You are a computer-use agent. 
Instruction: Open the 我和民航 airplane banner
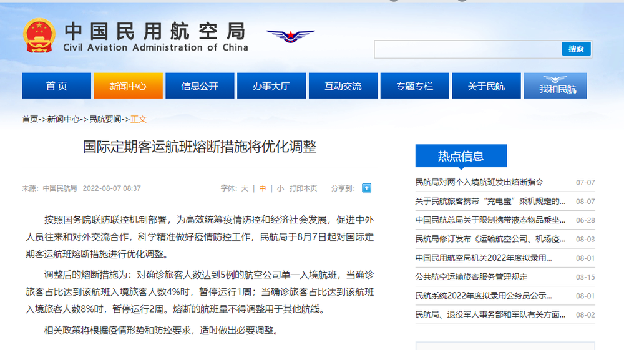pos(558,86)
